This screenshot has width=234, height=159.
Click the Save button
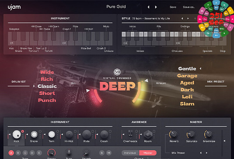pyautogui.click(x=173, y=7)
